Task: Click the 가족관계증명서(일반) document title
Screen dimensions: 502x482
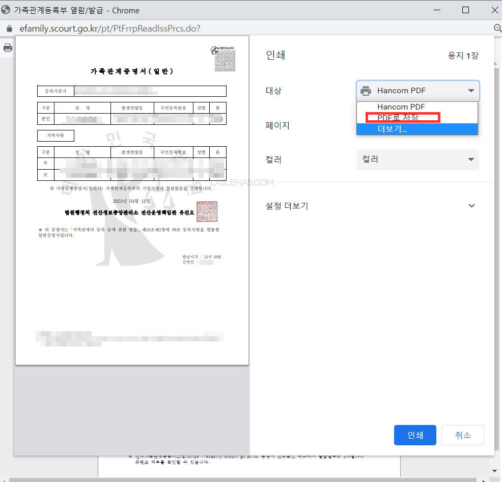Action: [132, 71]
